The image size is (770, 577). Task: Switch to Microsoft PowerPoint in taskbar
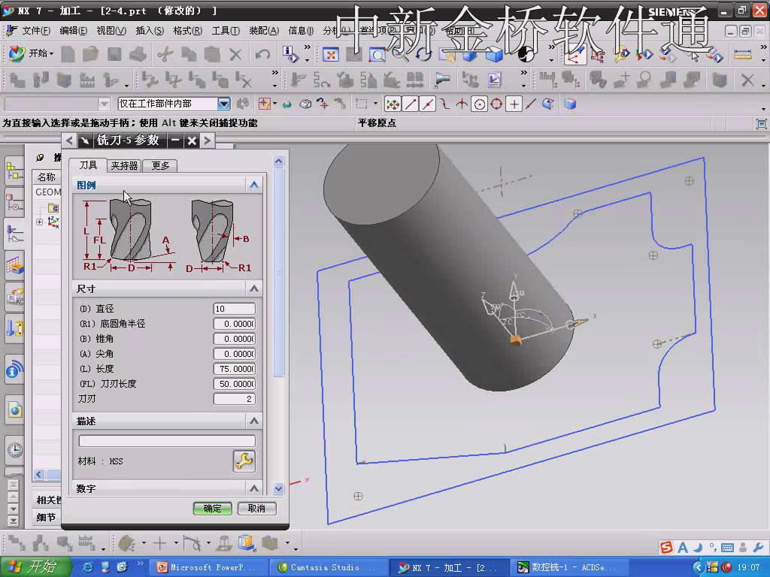click(211, 568)
